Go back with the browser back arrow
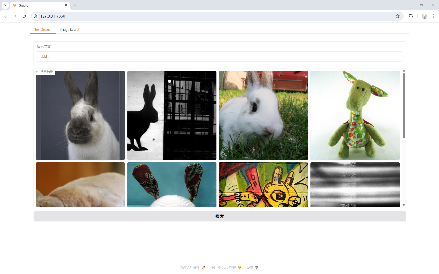Image resolution: width=439 pixels, height=274 pixels. click(x=6, y=16)
